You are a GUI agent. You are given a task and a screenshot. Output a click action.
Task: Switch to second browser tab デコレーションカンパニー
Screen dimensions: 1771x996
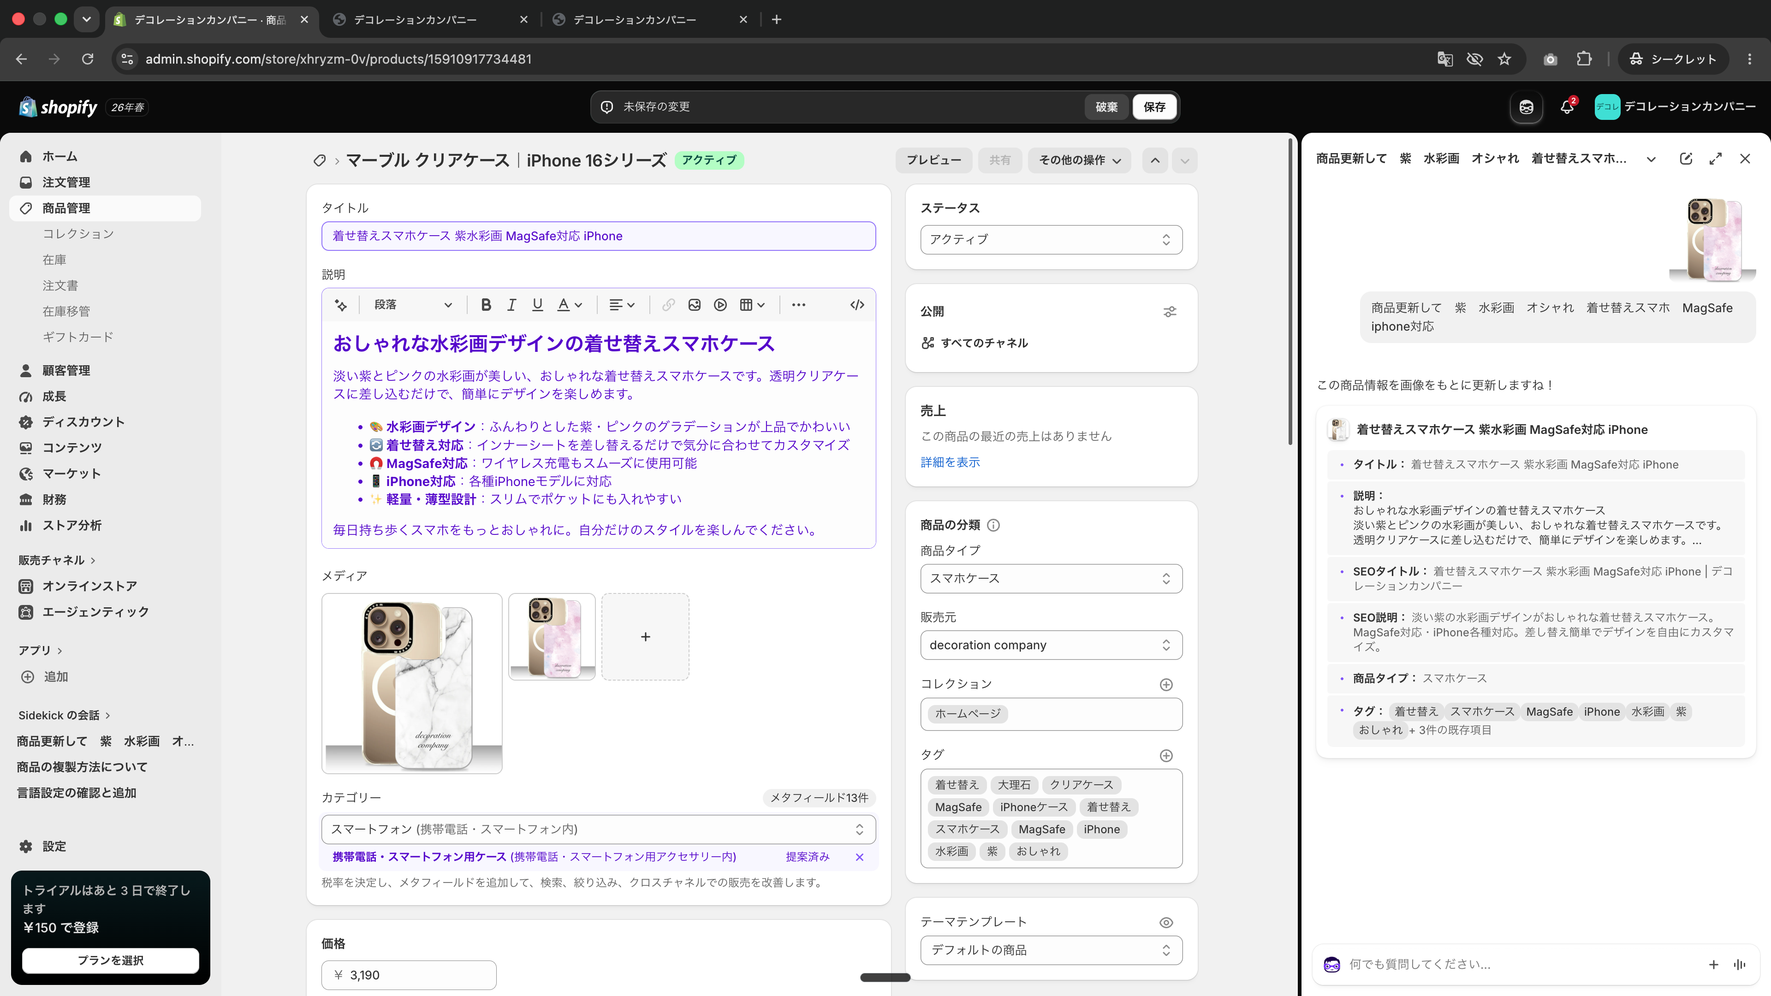[x=430, y=19]
